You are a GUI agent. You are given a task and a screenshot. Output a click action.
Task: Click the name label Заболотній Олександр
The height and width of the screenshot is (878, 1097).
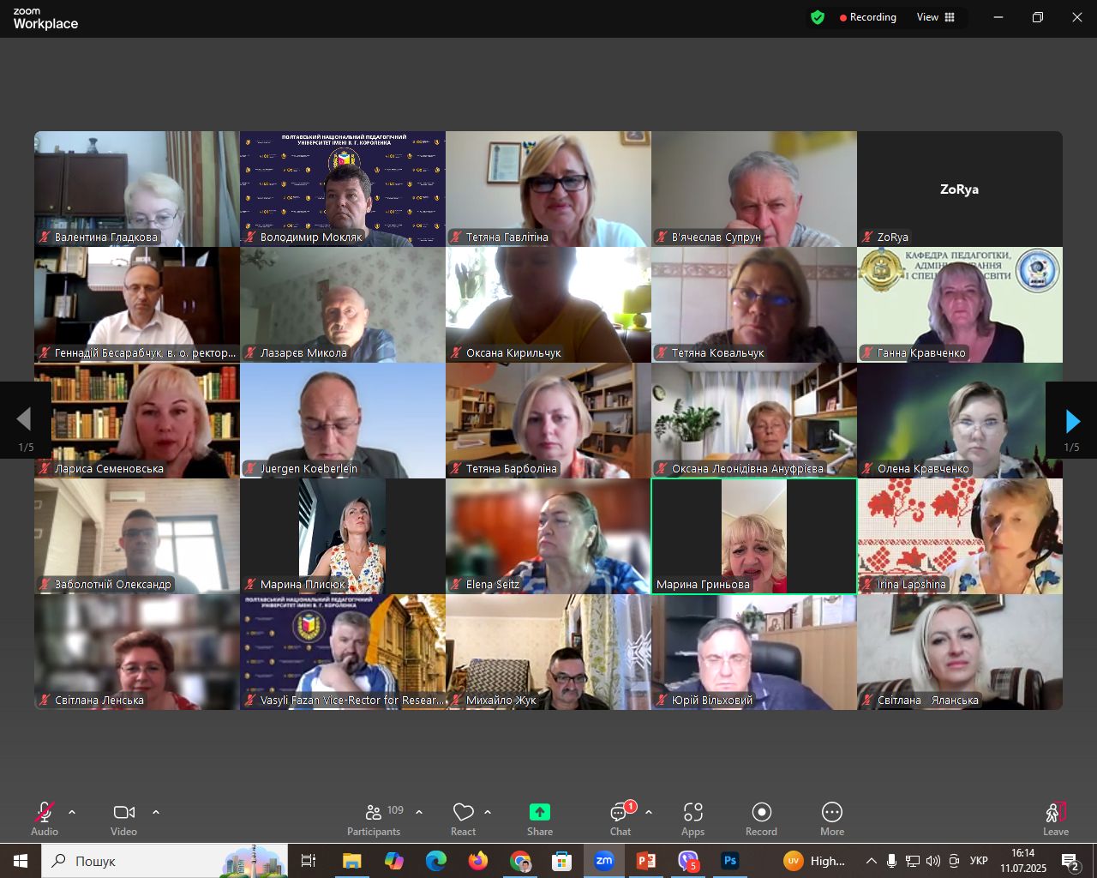pos(113,585)
